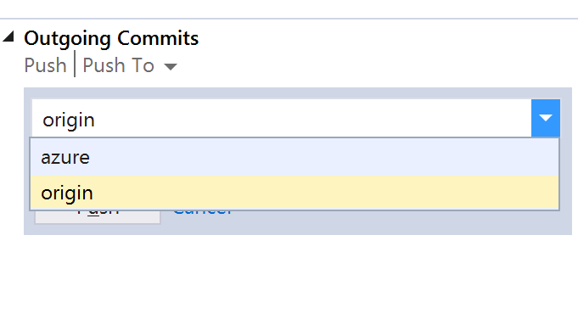Click the blue combo box arrow button
The height and width of the screenshot is (336, 578).
click(x=546, y=118)
